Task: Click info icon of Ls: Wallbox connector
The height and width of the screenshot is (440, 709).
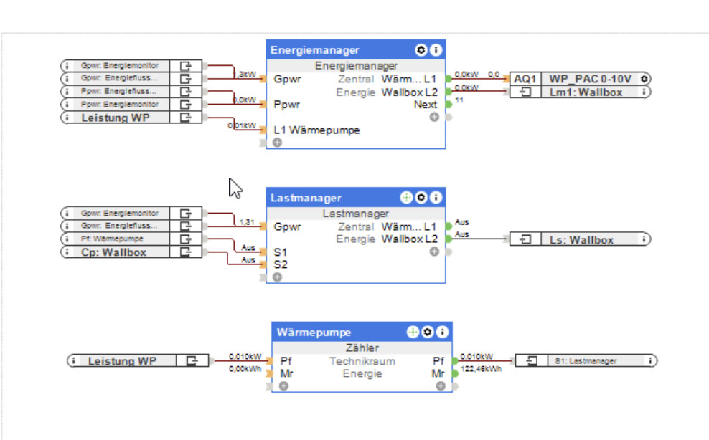Action: point(644,239)
